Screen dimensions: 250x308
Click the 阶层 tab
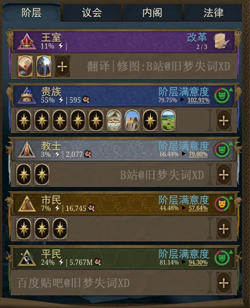pyautogui.click(x=32, y=13)
